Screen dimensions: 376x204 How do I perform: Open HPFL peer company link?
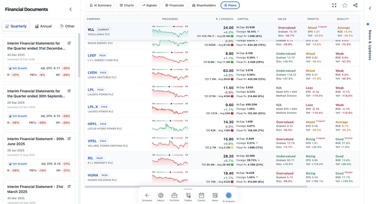pyautogui.click(x=92, y=124)
